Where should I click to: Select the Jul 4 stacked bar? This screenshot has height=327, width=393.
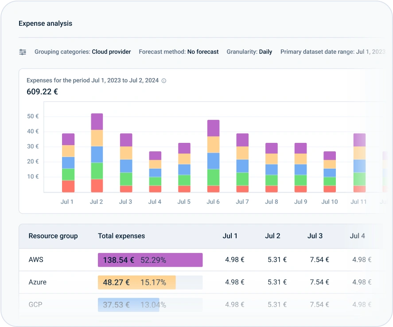point(155,172)
